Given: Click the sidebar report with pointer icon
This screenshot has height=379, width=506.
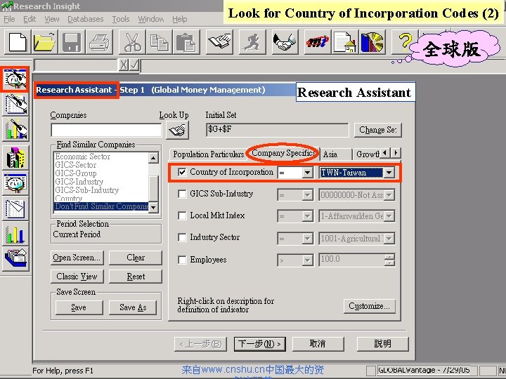Looking at the screenshot, I should (x=15, y=104).
